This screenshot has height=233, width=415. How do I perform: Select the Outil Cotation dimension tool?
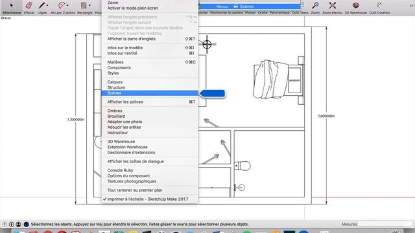[x=379, y=7]
